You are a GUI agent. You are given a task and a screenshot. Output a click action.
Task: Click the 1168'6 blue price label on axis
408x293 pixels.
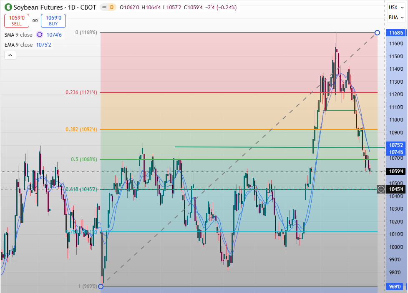point(395,33)
